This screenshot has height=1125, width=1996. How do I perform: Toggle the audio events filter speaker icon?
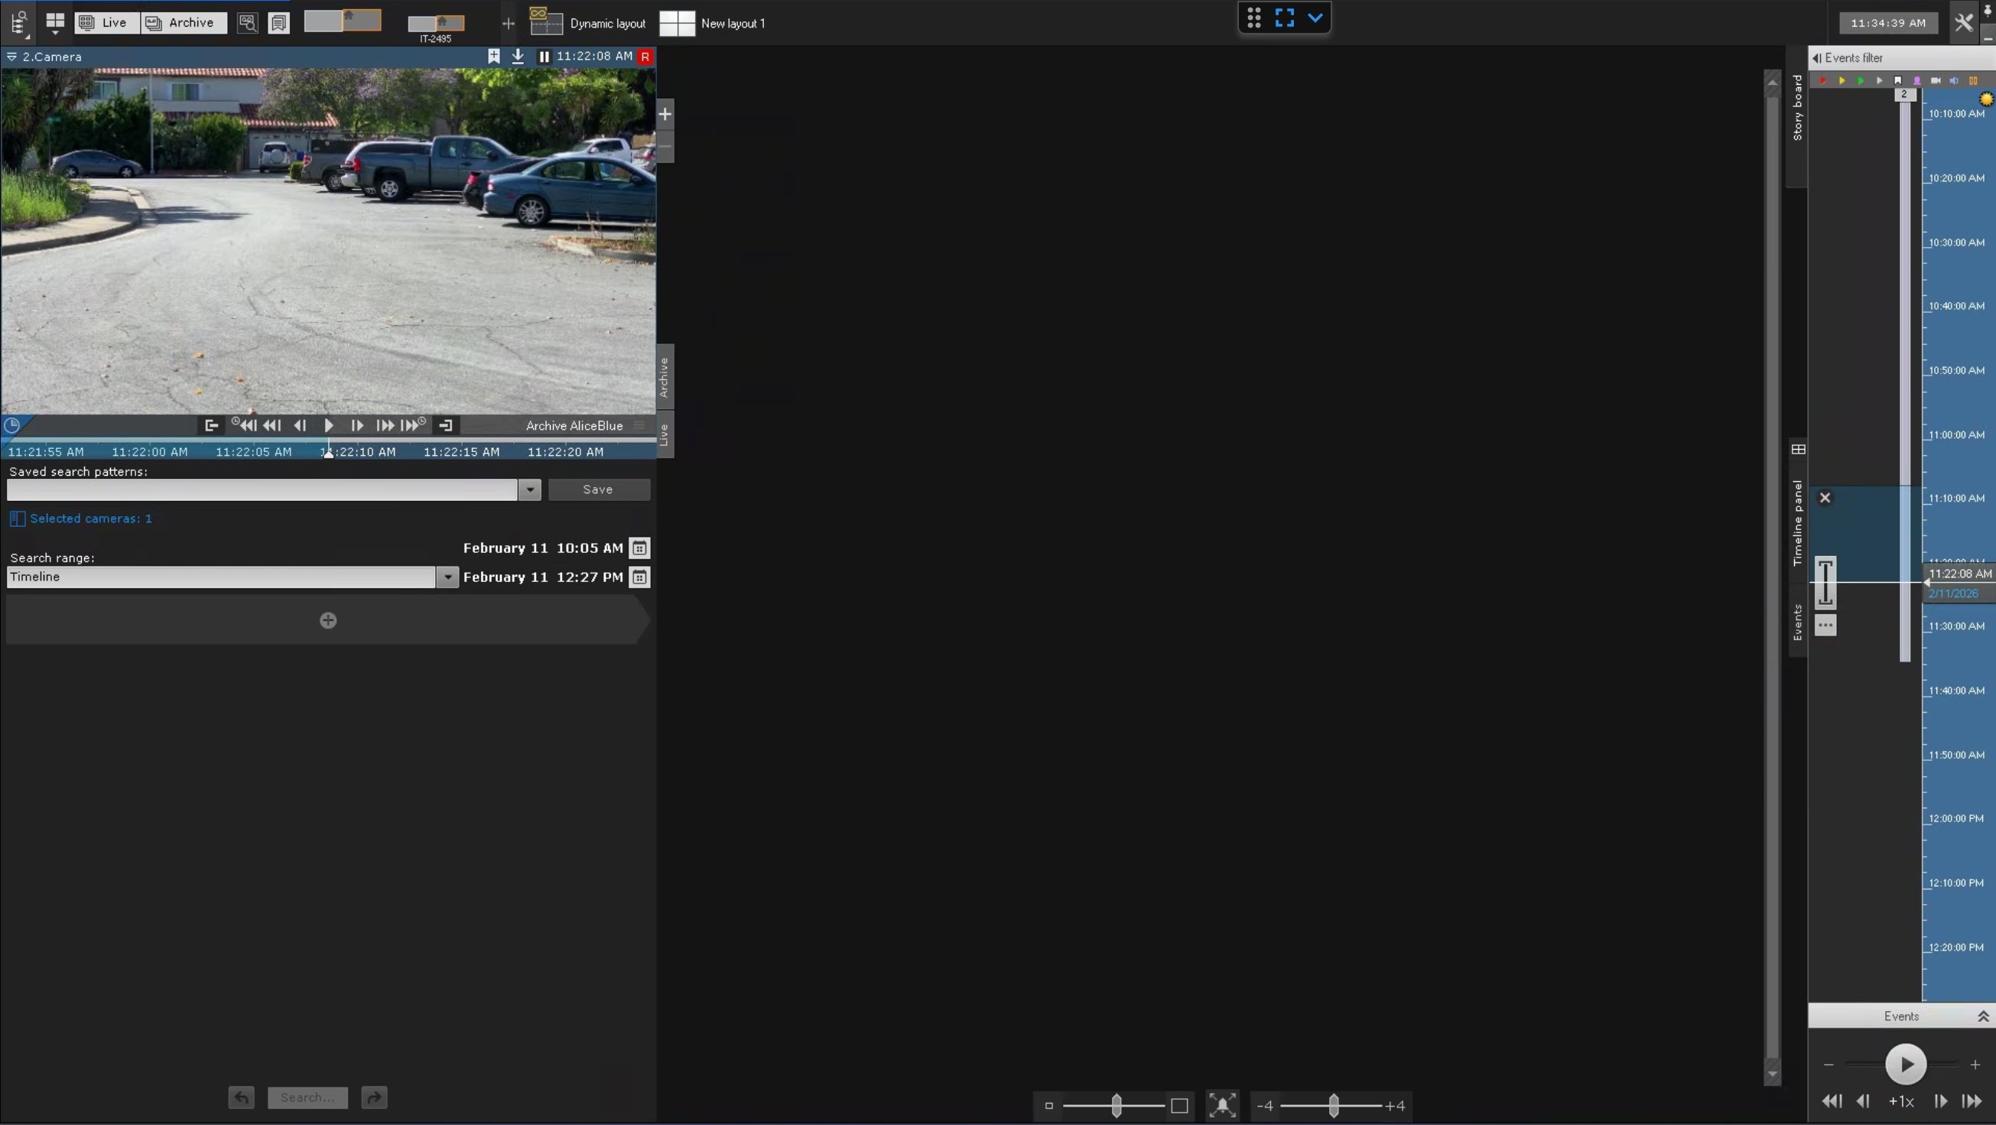coord(1954,80)
